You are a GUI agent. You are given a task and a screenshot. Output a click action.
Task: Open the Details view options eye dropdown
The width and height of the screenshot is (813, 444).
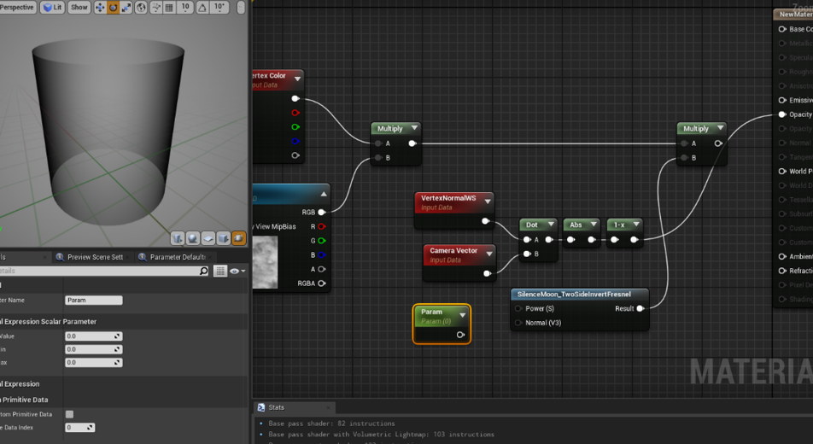pyautogui.click(x=236, y=271)
